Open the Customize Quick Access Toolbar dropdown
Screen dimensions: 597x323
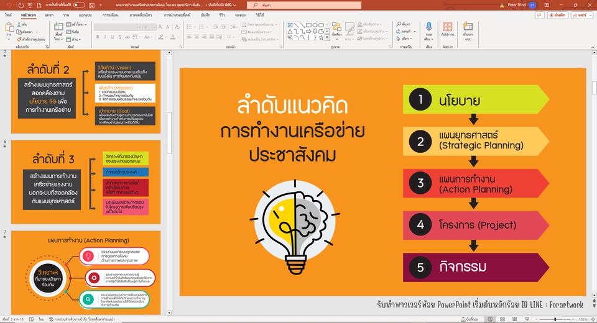101,5
